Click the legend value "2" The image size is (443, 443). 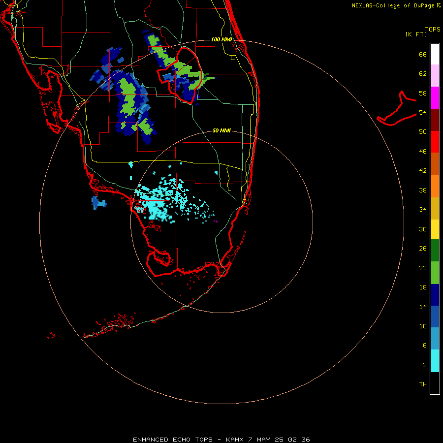(425, 365)
